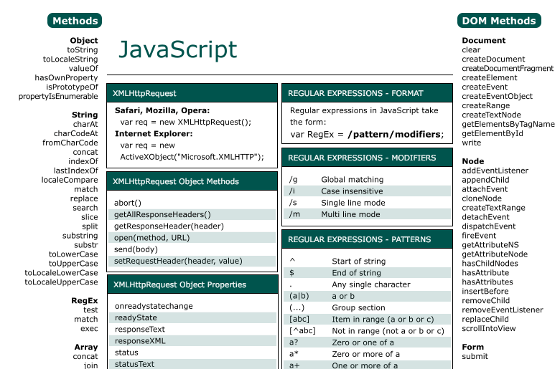Image resolution: width=560 pixels, height=369 pixels.
Task: Click the DOM Methods heading badge
Action: [499, 21]
